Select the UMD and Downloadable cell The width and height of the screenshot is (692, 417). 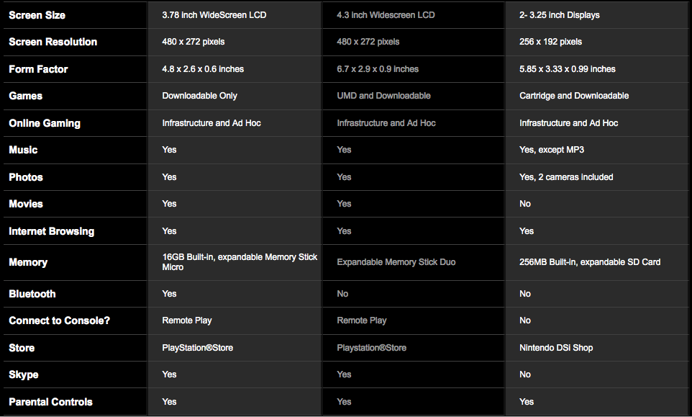(383, 96)
